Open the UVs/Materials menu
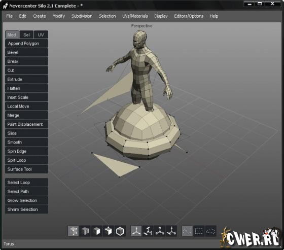The height and width of the screenshot is (250, 284). (x=135, y=16)
